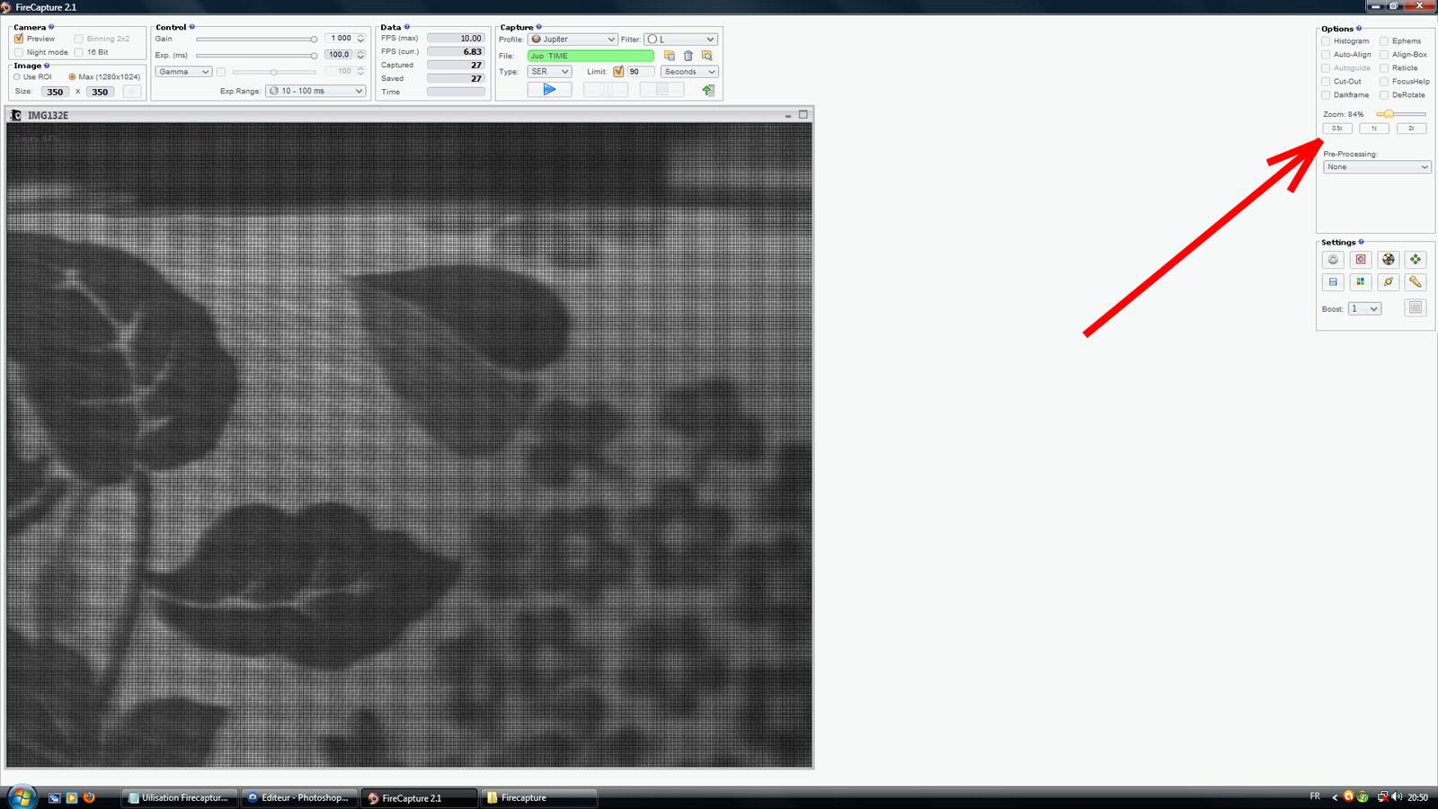Click the Exp. value field showing 100.0
The width and height of the screenshot is (1438, 809).
(x=340, y=55)
